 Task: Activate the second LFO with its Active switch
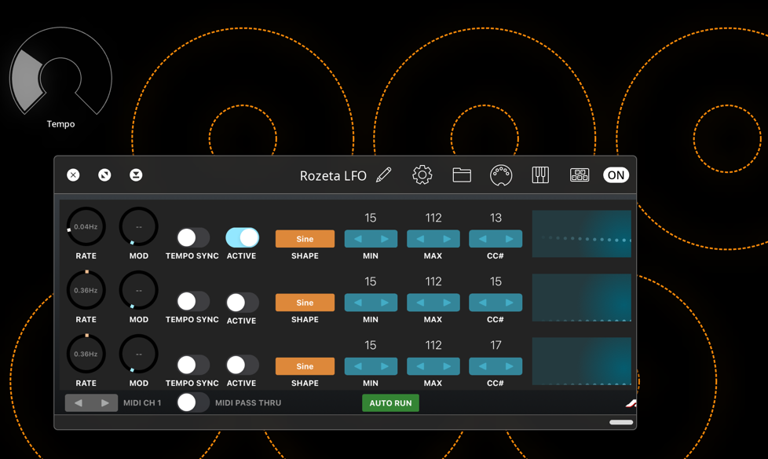pyautogui.click(x=242, y=303)
